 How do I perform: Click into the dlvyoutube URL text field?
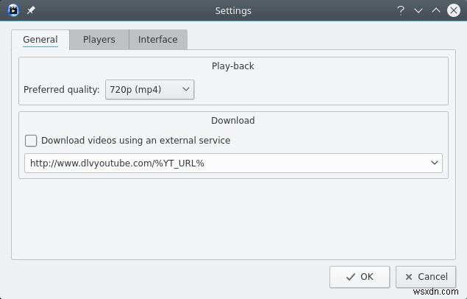tap(221, 163)
